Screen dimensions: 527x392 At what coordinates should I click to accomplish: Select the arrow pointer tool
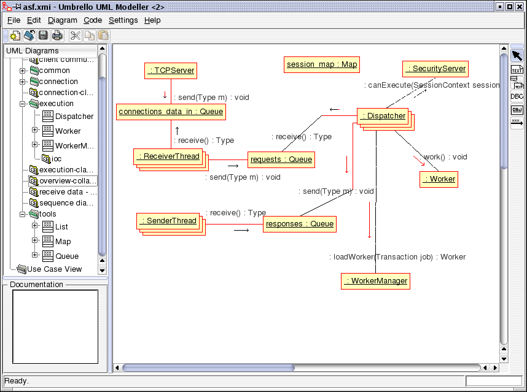tap(517, 56)
